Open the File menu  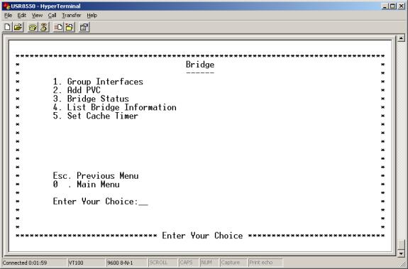pos(8,16)
